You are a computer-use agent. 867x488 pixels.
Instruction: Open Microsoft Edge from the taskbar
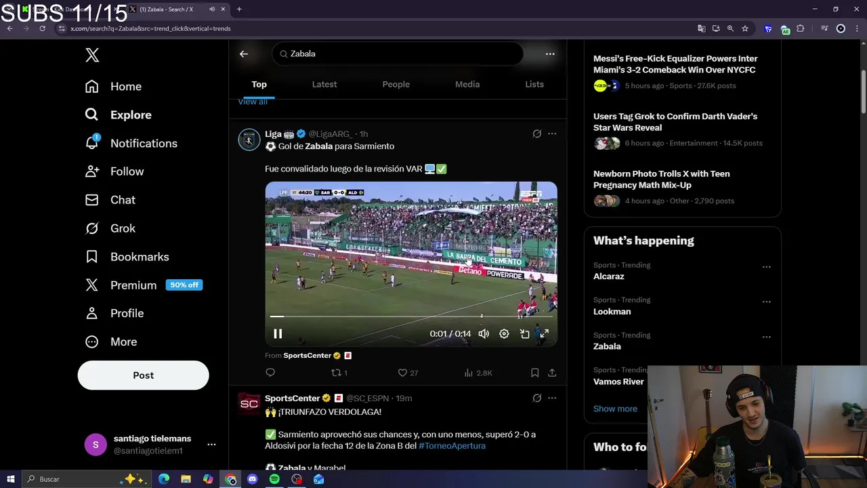coord(163,479)
